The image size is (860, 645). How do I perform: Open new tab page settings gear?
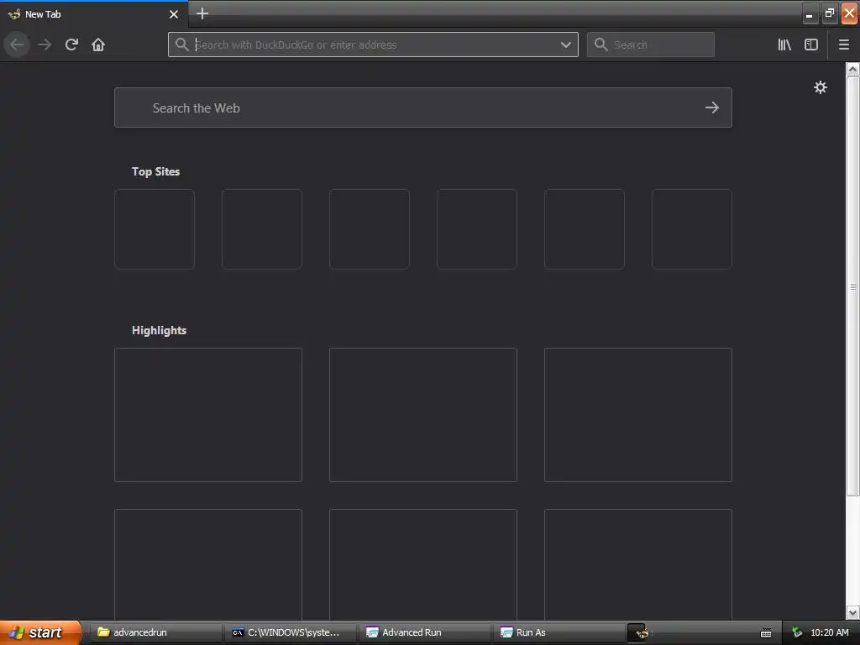click(x=820, y=87)
